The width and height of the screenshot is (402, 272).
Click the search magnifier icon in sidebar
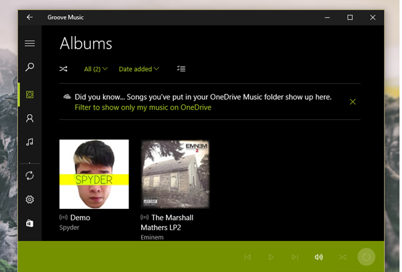[29, 67]
